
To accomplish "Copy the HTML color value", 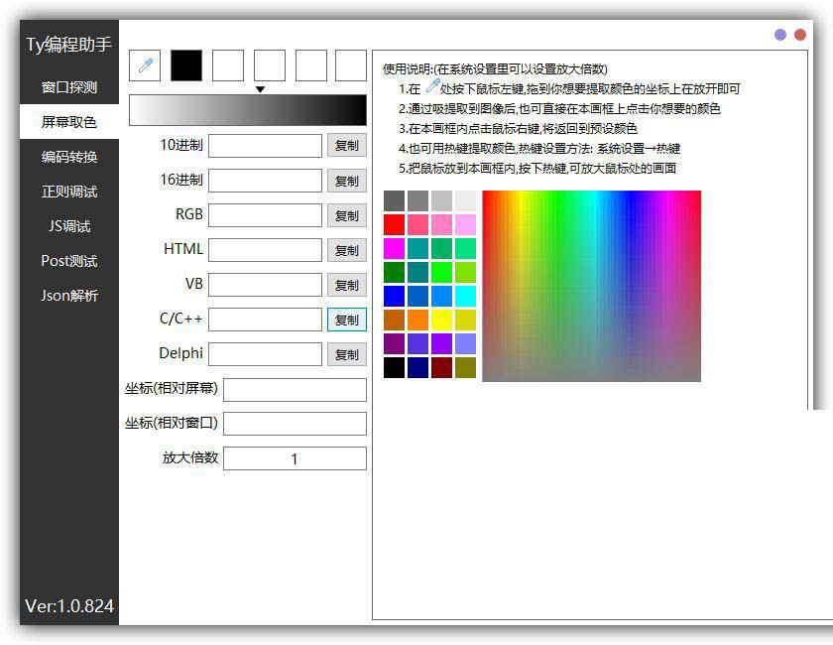I will click(x=347, y=250).
